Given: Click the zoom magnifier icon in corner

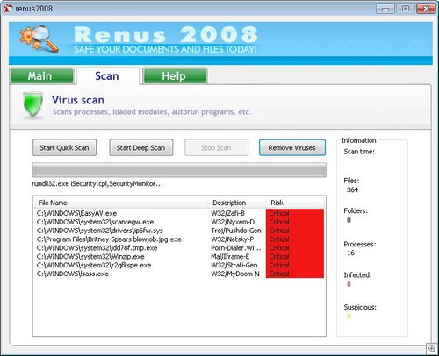Looking at the screenshot, I should 432,349.
